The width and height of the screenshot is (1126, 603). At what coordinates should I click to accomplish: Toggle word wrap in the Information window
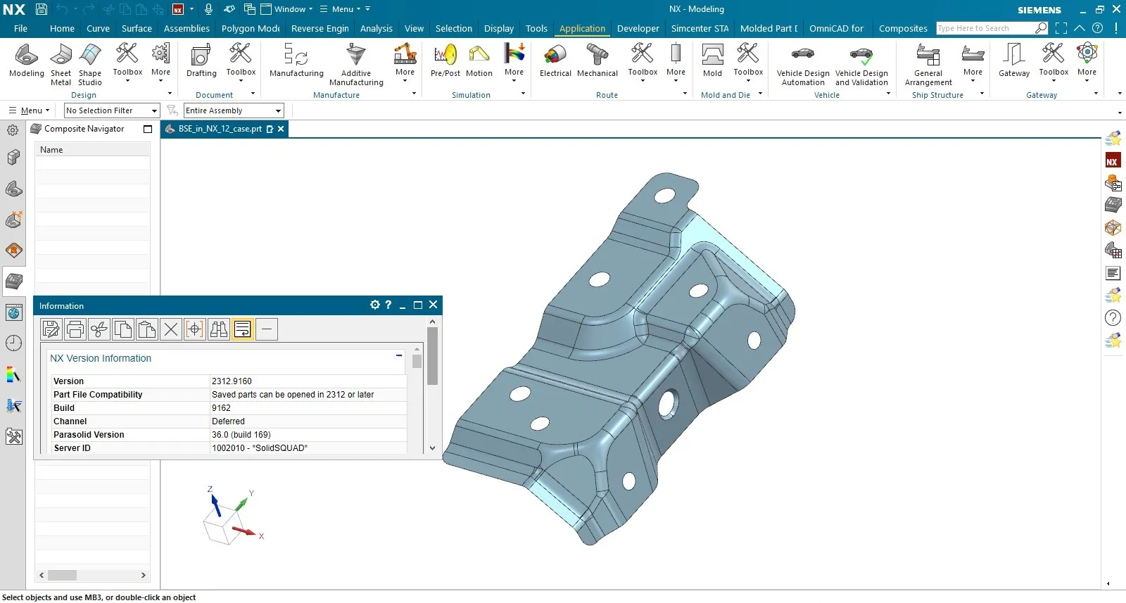(x=243, y=329)
